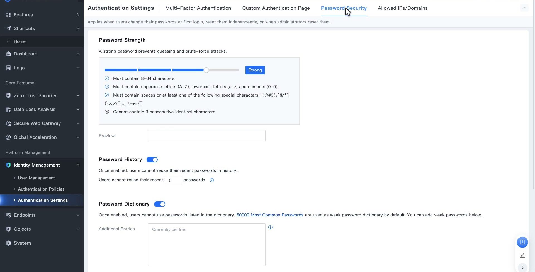Click the pencil feedback icon
535x272 pixels.
tap(522, 255)
